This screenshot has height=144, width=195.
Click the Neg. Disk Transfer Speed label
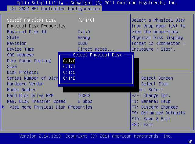point(36,101)
